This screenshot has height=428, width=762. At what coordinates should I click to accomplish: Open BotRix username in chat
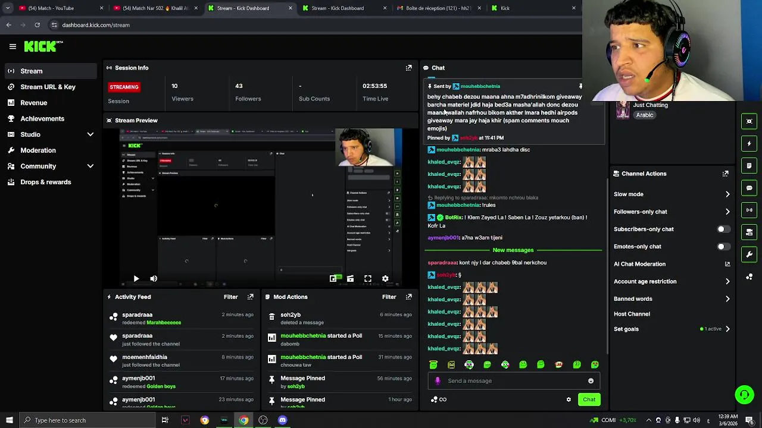454,218
